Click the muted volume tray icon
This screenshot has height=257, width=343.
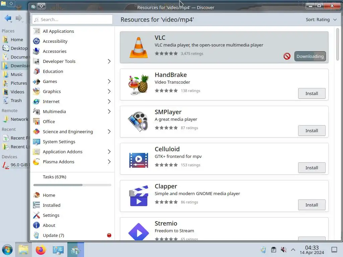pyautogui.click(x=283, y=250)
